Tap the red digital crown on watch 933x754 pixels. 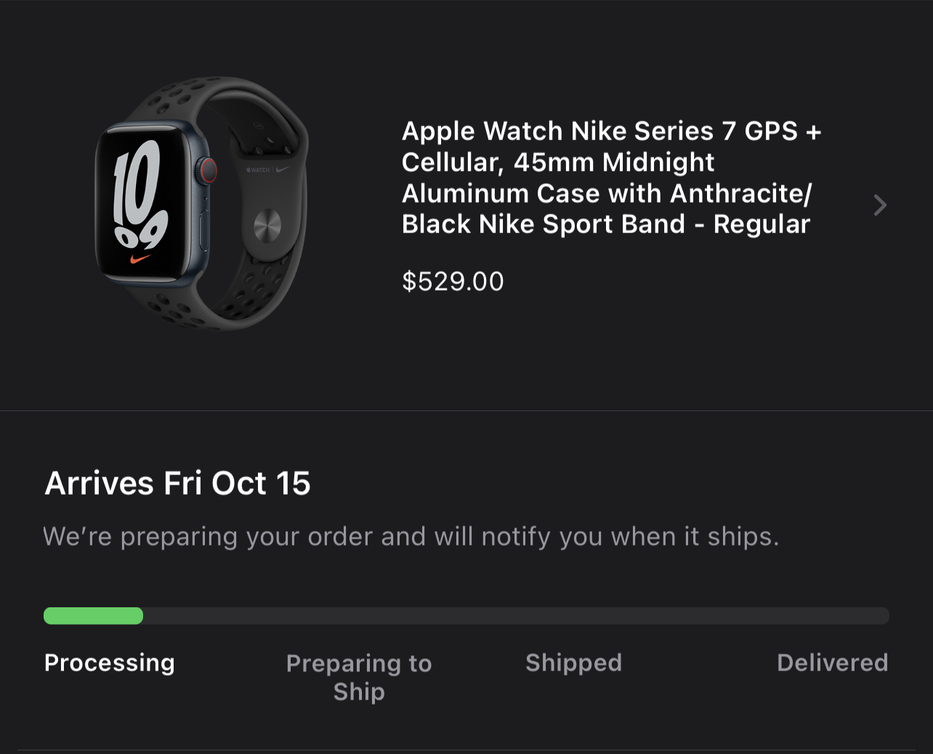coord(208,170)
